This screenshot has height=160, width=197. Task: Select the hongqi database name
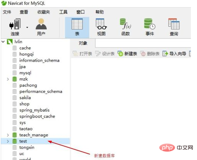(x=27, y=54)
